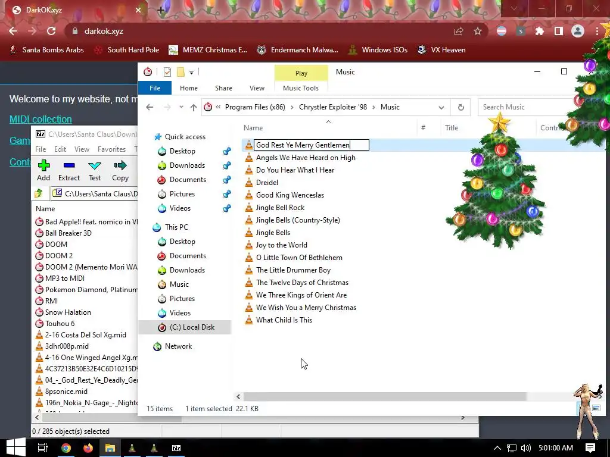
Task: Open Explorer View ribbon tab
Action: point(257,88)
